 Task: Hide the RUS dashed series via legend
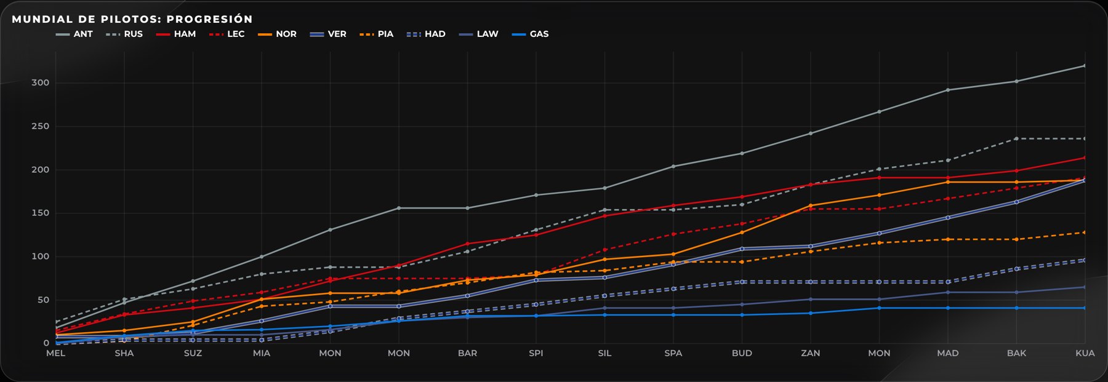click(124, 34)
